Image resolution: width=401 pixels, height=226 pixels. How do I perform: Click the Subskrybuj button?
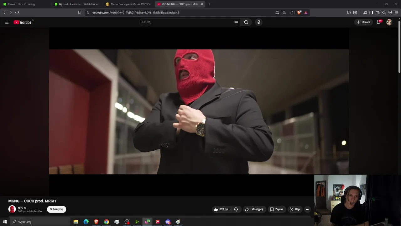click(x=57, y=209)
